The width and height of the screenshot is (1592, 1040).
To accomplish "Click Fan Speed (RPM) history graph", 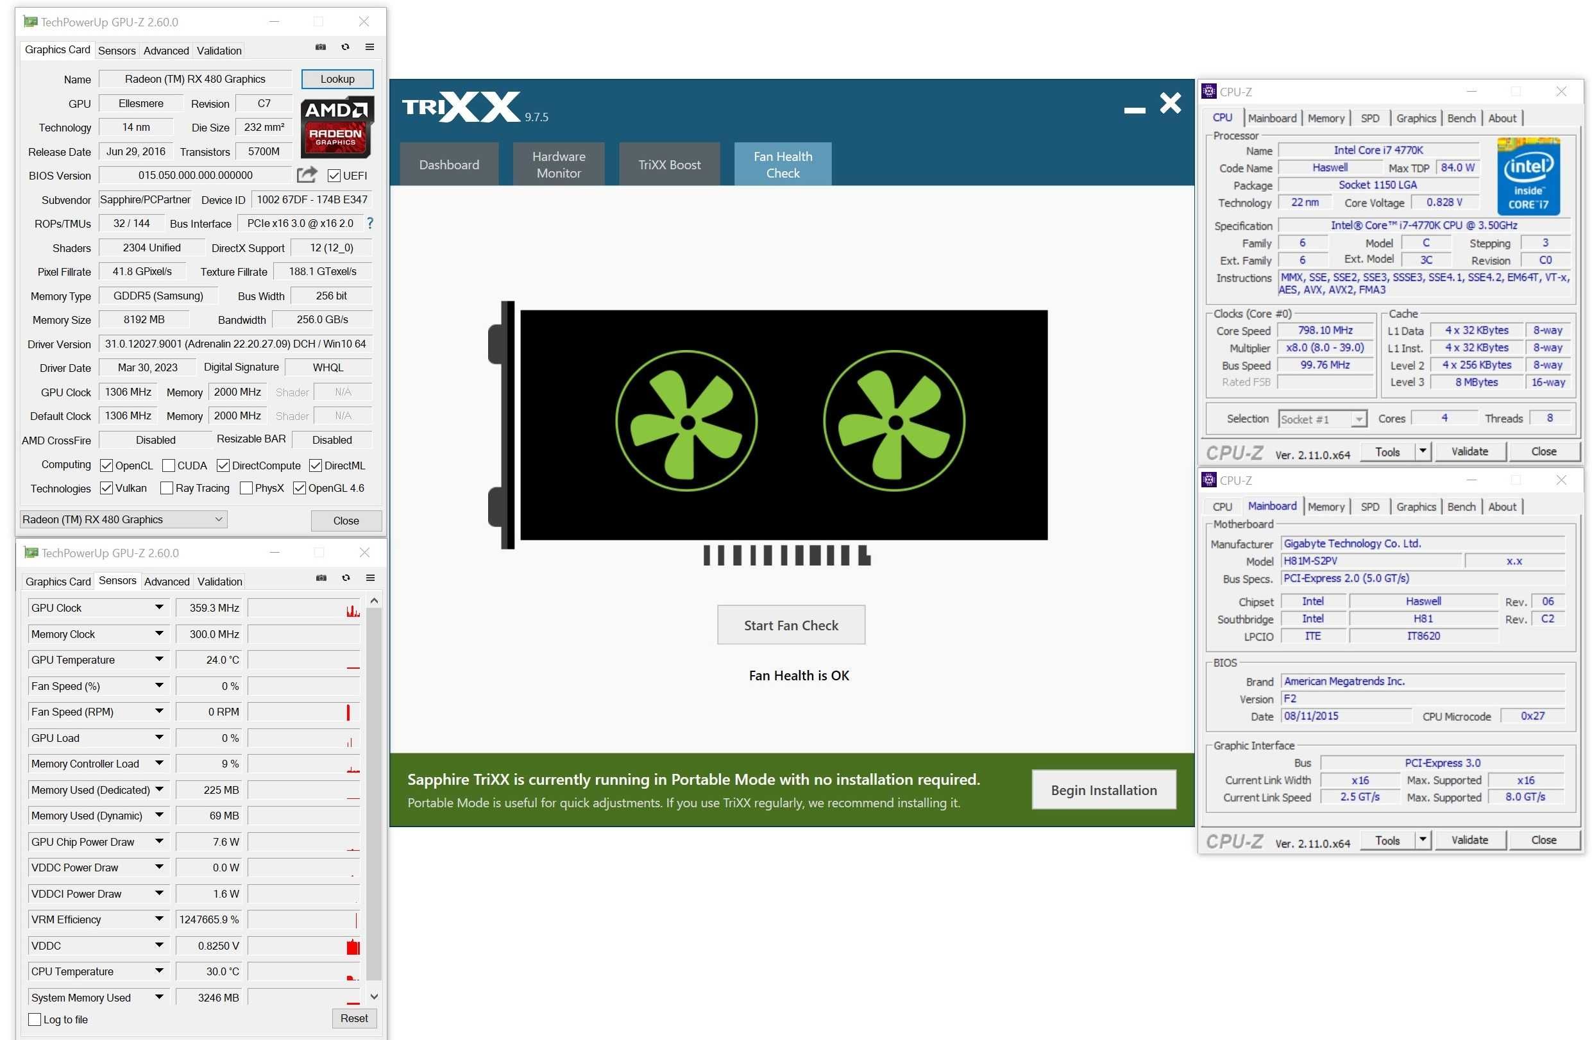I will [x=303, y=712].
